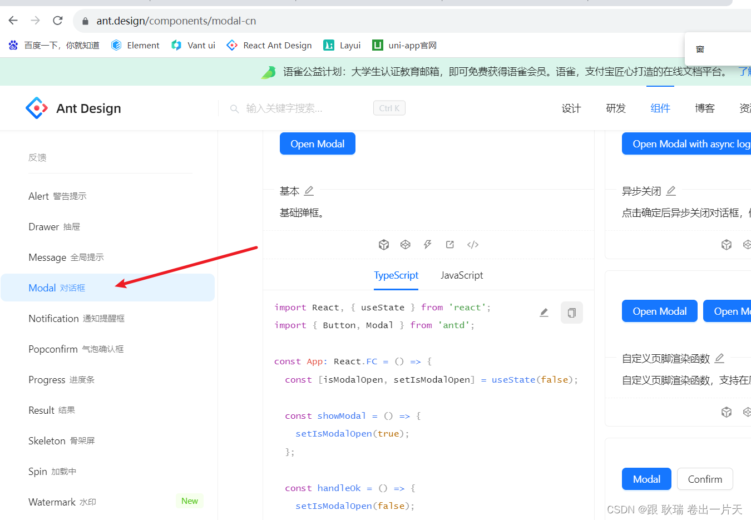Click the Open Modal button in the 基本 demo
This screenshot has height=520, width=751.
318,143
